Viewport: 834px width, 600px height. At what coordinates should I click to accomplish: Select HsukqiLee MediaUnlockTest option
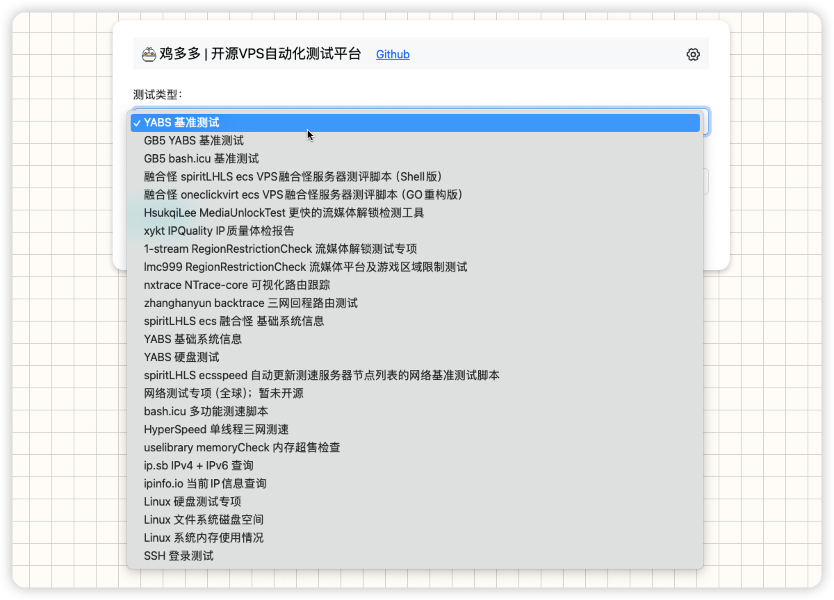284,212
